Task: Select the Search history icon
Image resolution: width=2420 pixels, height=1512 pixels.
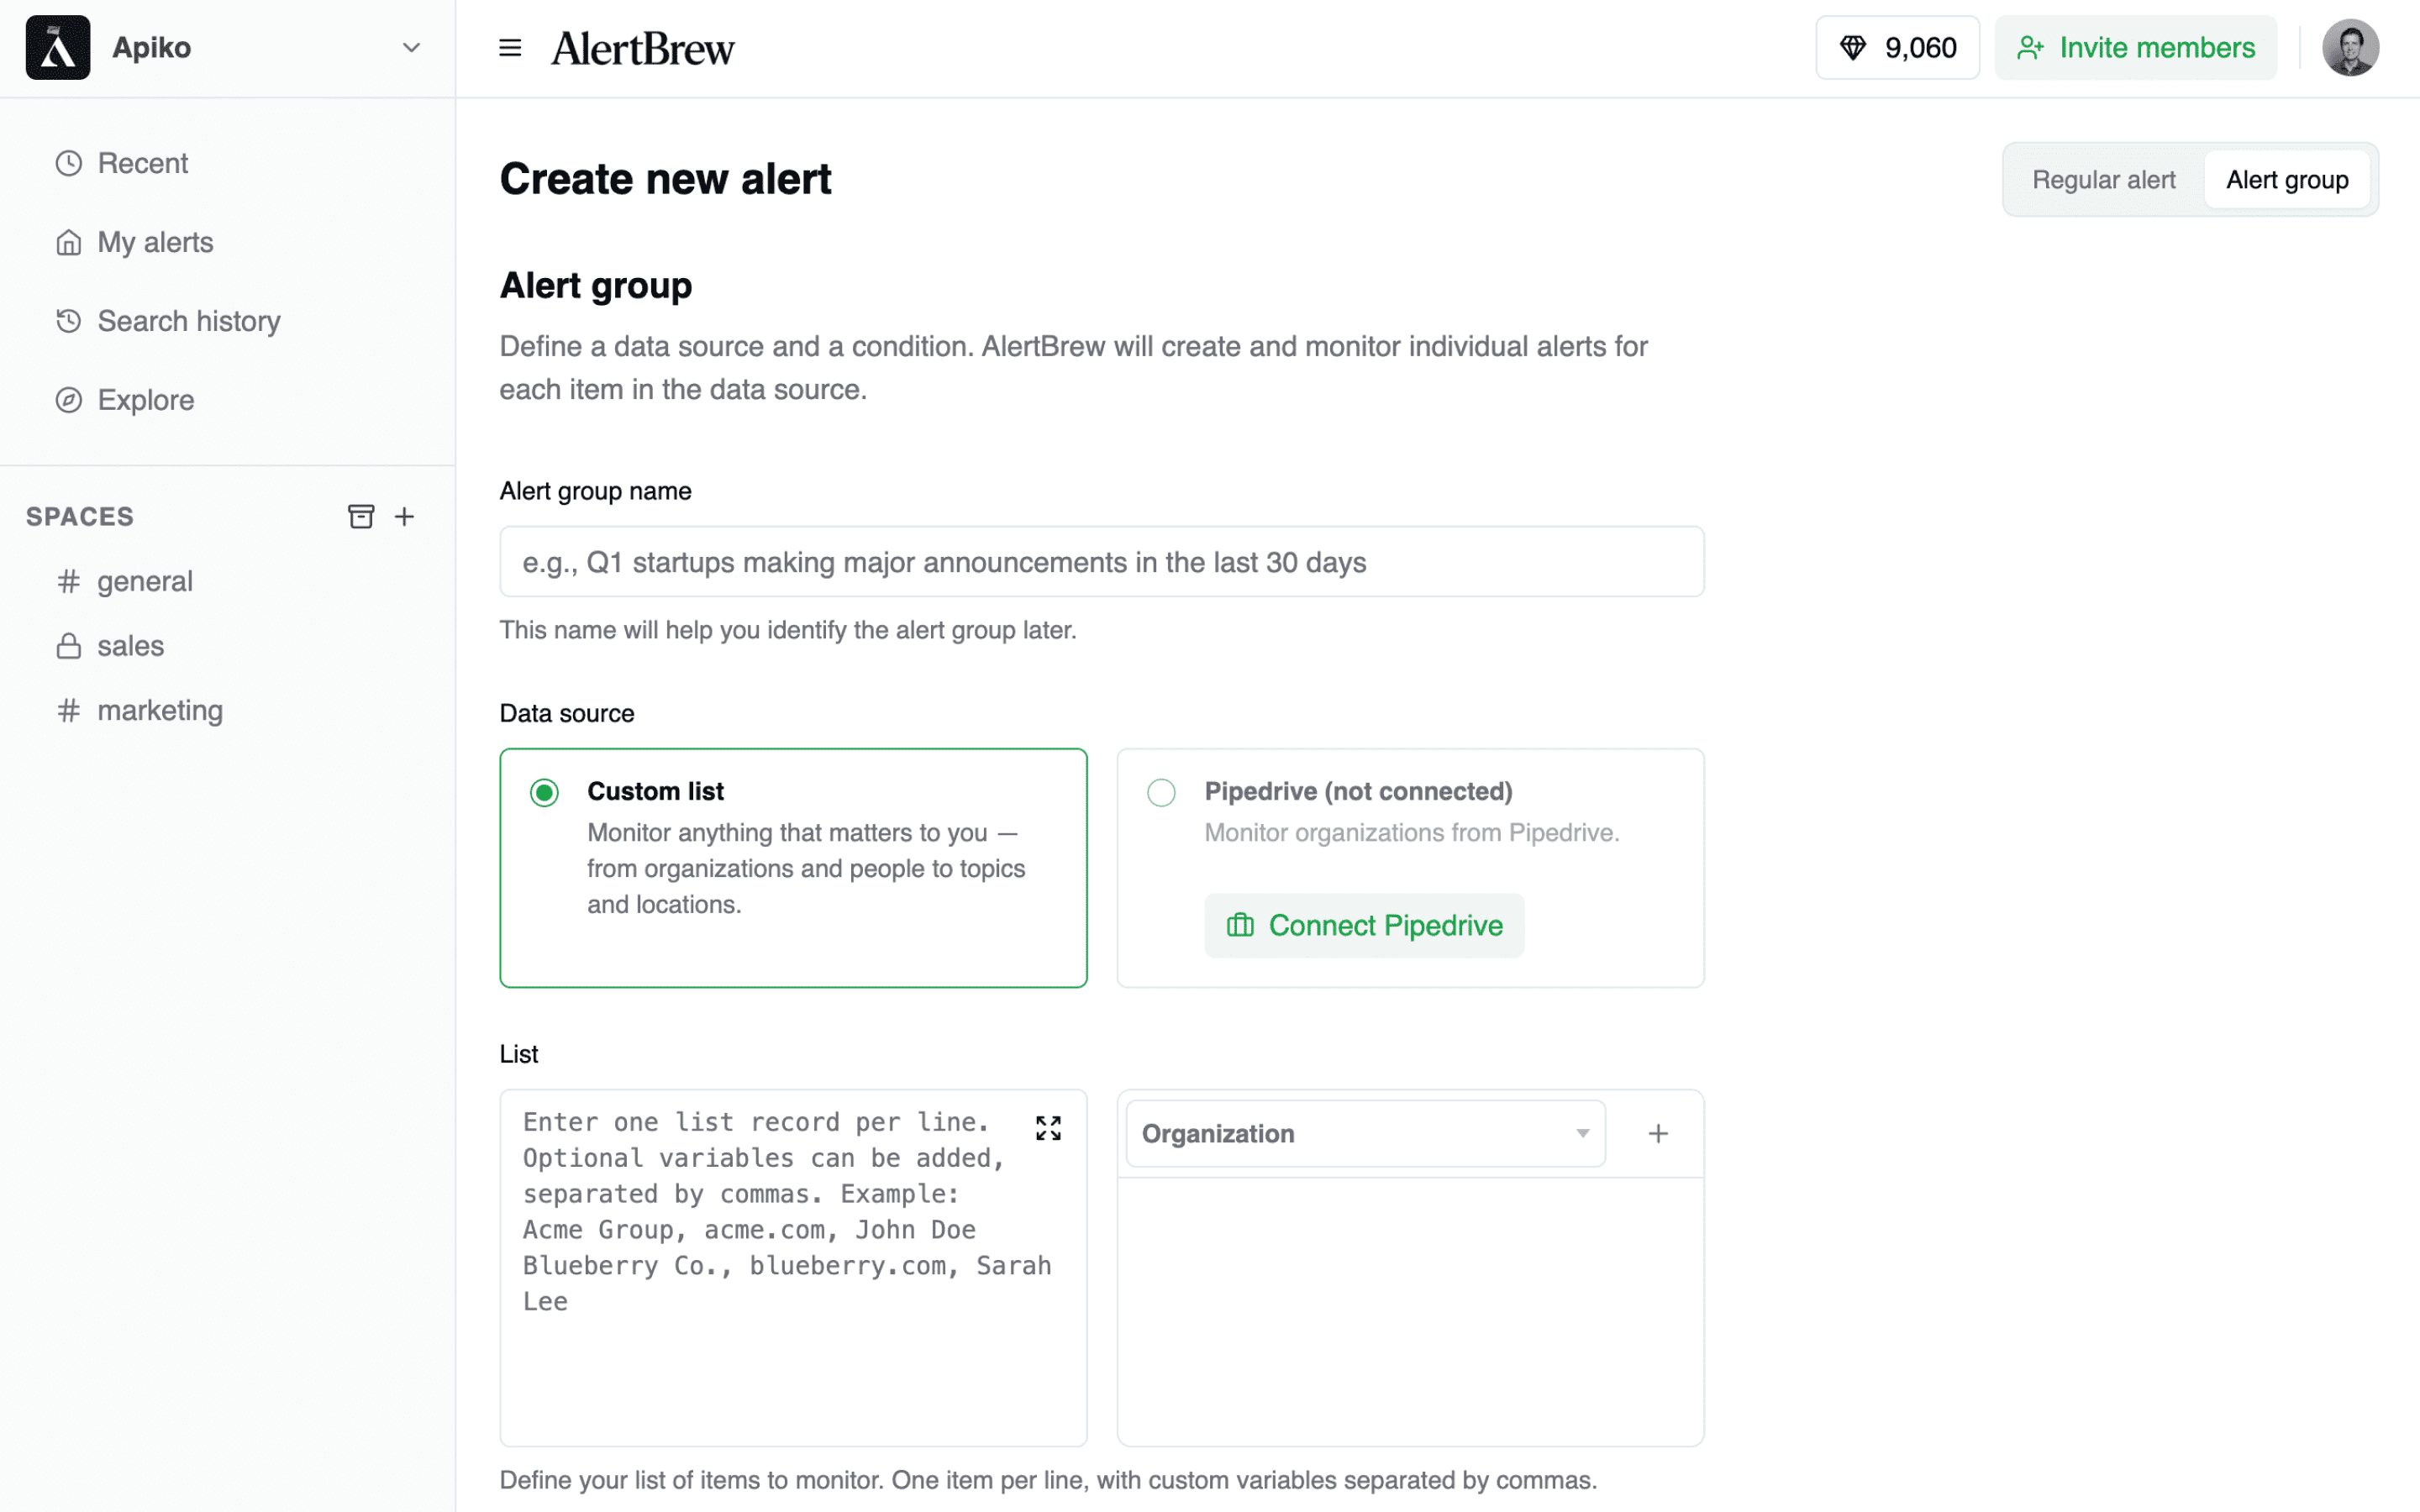Action: (x=68, y=320)
